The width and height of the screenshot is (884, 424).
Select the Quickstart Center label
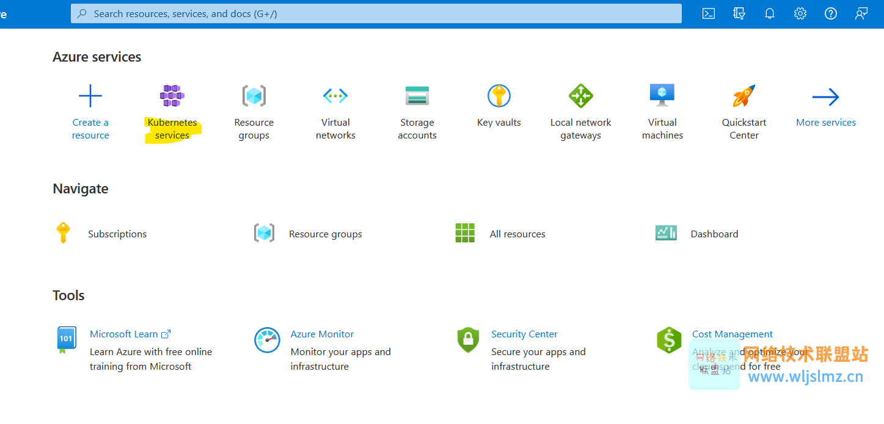744,129
